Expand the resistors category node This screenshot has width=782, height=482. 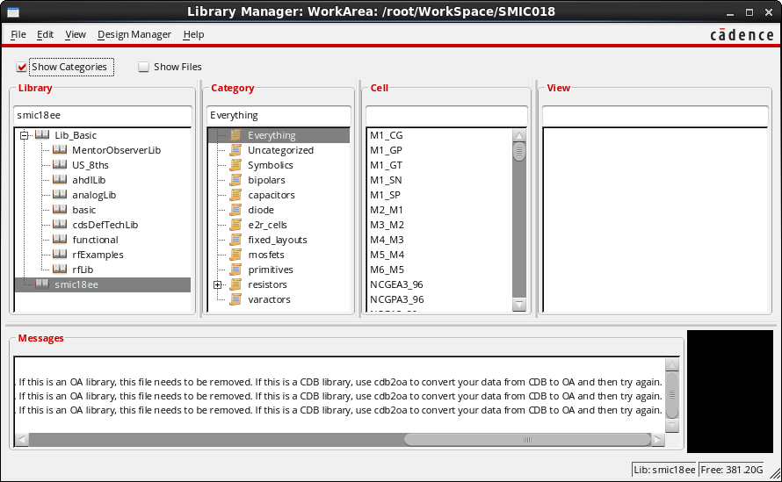click(217, 284)
